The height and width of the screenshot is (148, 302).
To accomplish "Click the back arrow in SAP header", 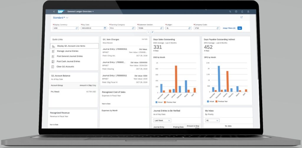I will [x=54, y=12].
